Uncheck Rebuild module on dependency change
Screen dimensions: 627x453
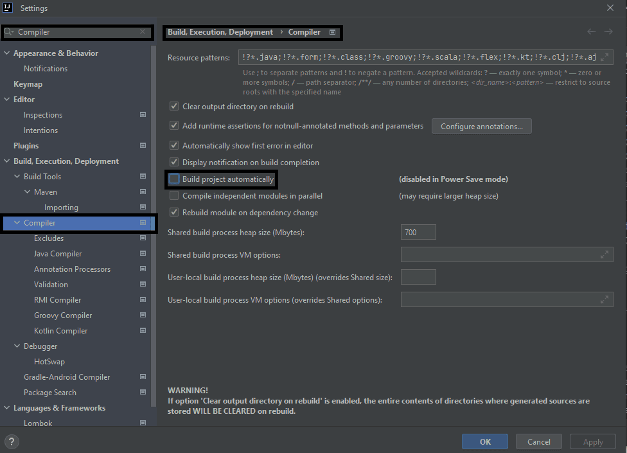[174, 212]
